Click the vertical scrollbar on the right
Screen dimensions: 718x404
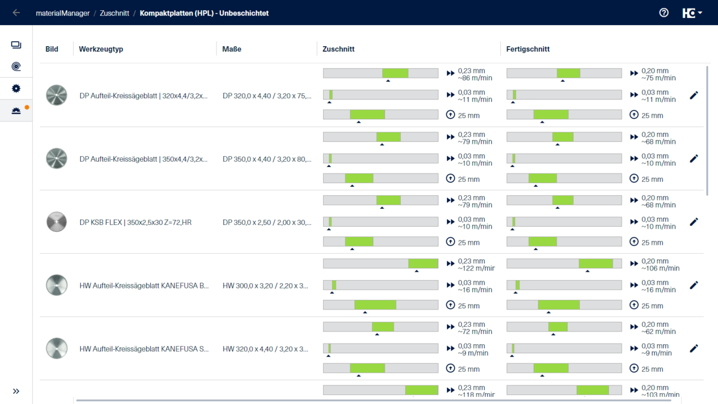point(708,132)
